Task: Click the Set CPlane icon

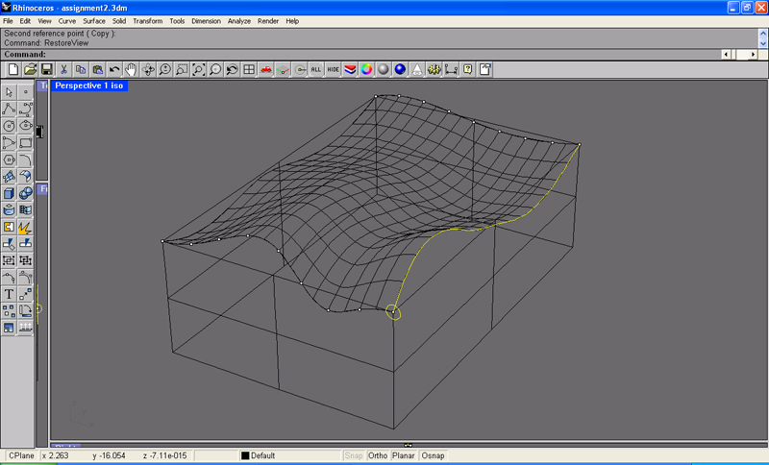Action: pyautogui.click(x=283, y=69)
